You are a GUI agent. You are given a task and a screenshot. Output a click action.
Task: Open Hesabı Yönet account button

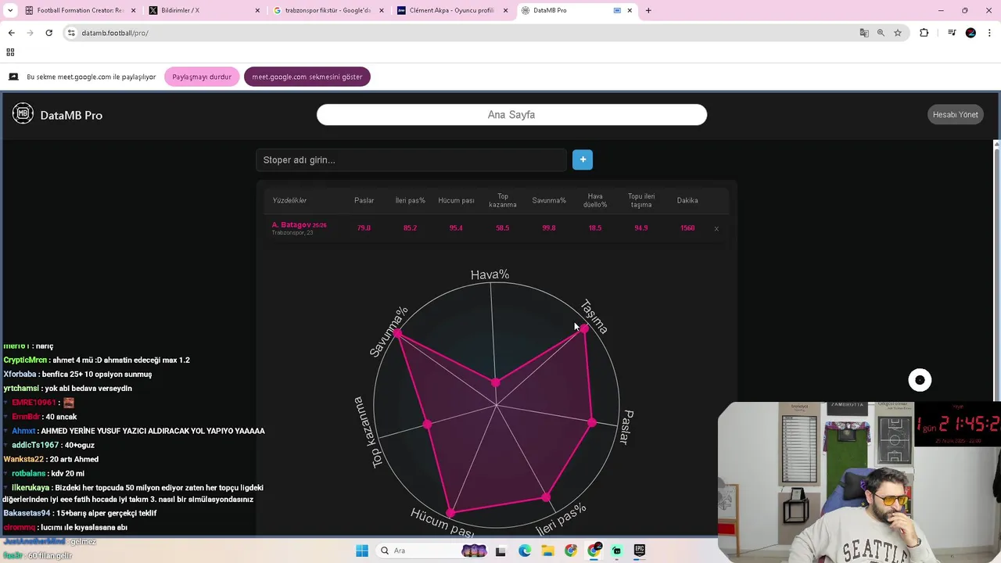[955, 114]
